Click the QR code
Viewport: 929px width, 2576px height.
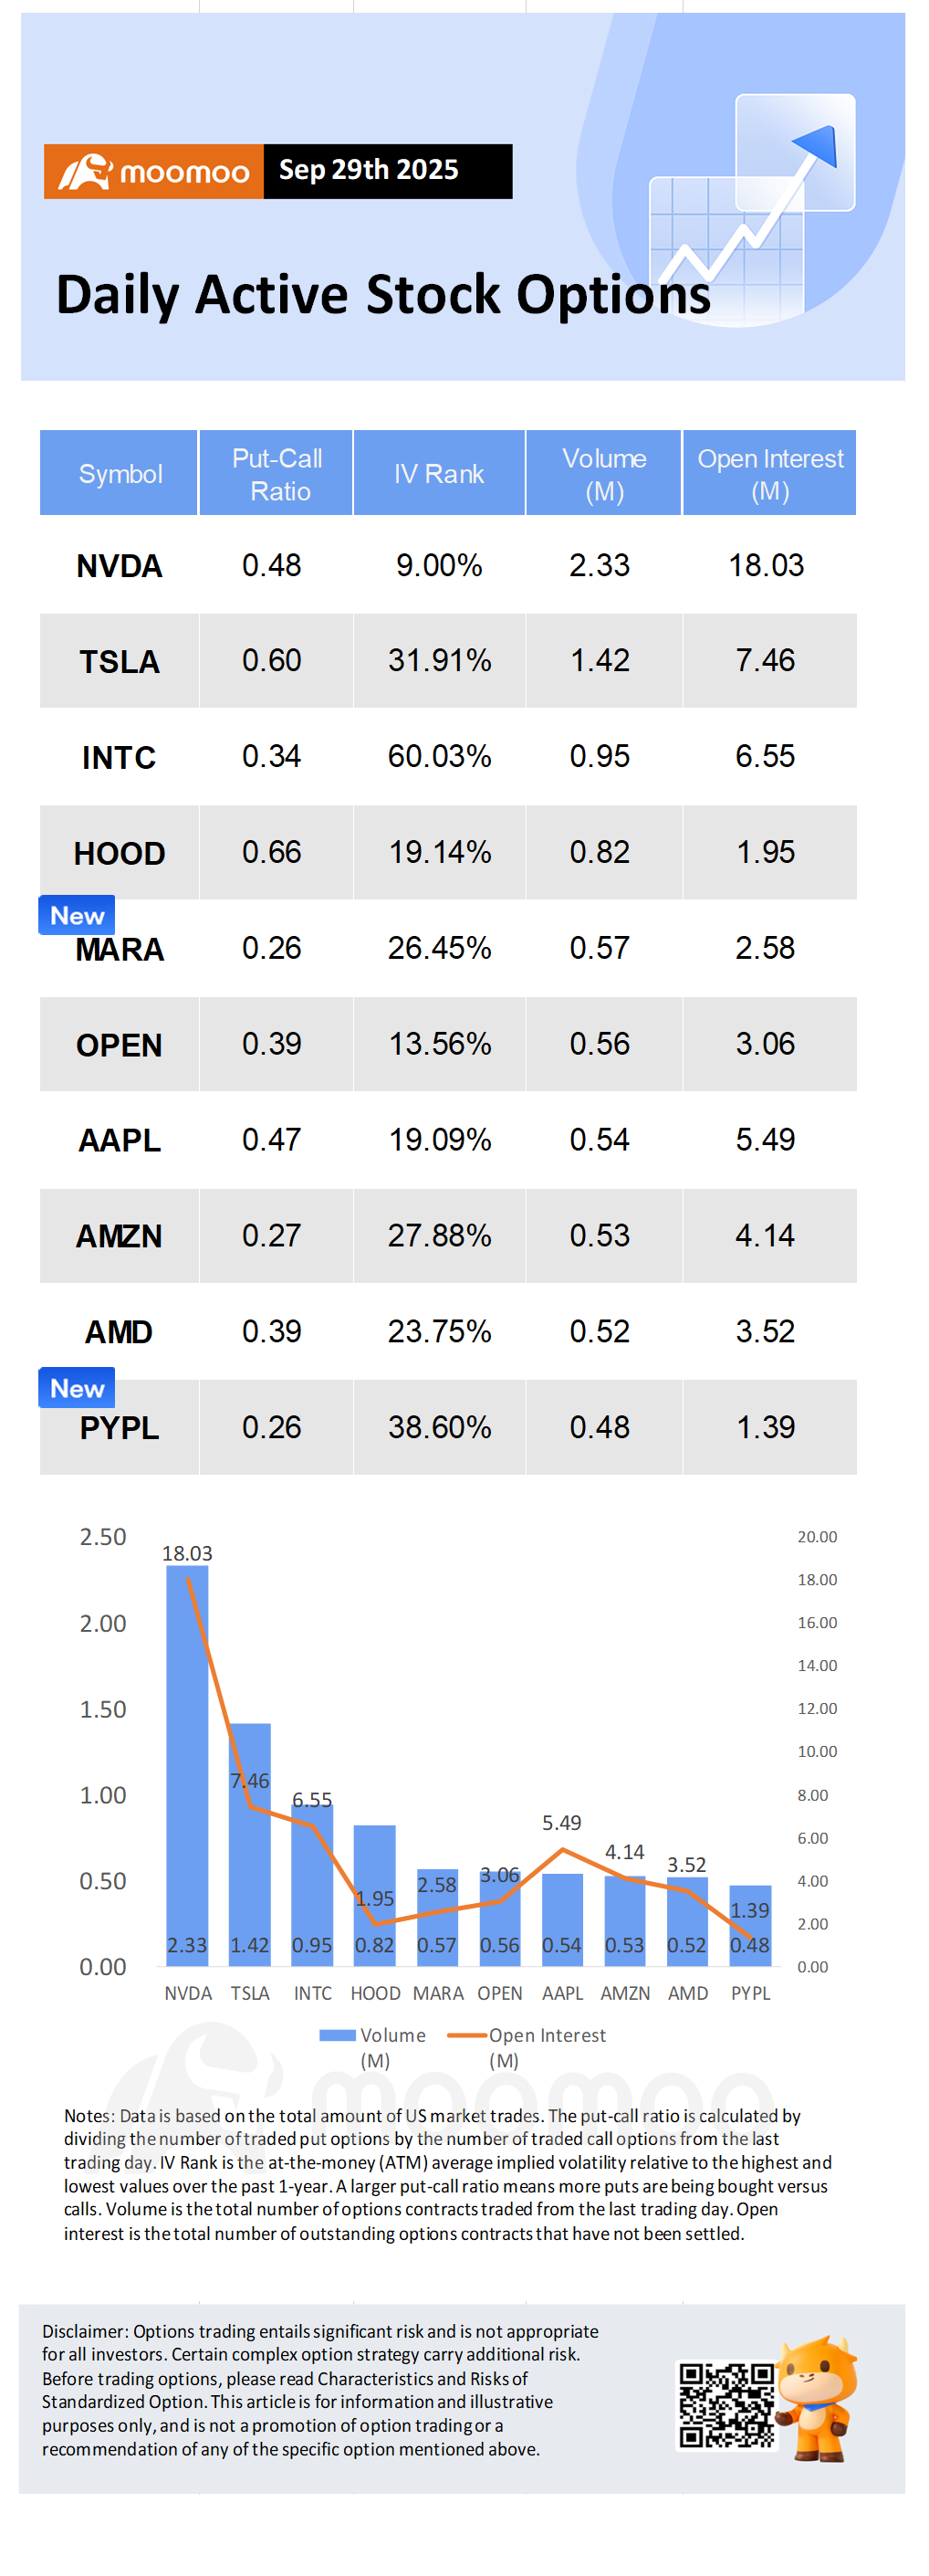coord(726,2405)
